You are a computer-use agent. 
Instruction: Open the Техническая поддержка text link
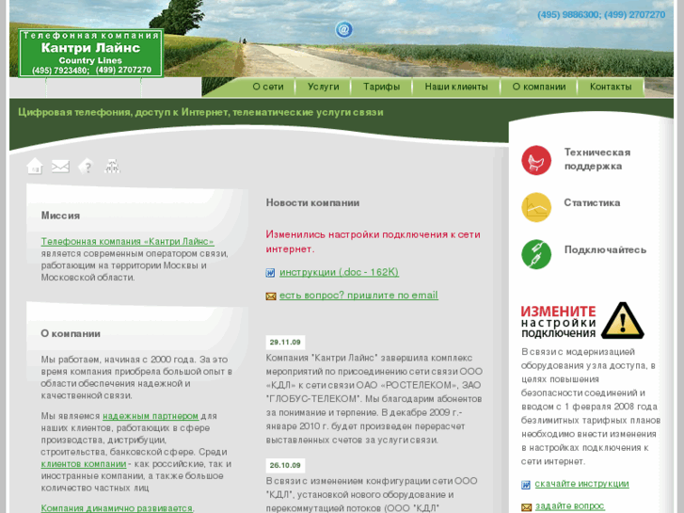pos(597,159)
